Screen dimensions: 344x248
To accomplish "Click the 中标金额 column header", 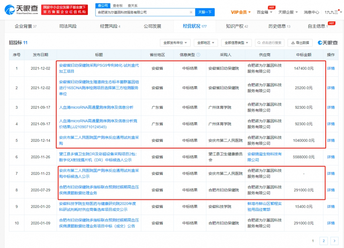I will pyautogui.click(x=304, y=55).
